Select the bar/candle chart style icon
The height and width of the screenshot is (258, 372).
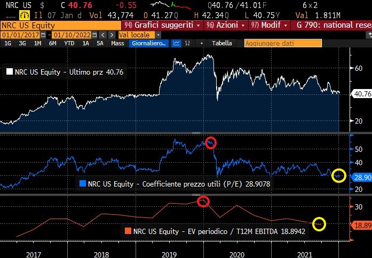click(188, 43)
